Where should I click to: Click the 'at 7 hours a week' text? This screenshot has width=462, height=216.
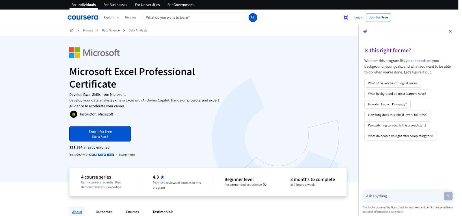coord(302,185)
